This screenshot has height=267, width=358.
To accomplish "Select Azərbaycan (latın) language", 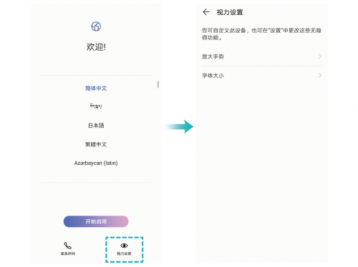I will point(96,163).
